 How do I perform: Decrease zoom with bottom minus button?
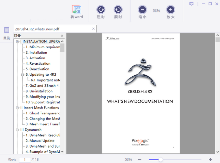(x=140, y=160)
